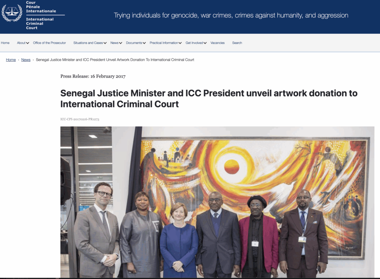The width and height of the screenshot is (380, 279).
Task: Click the News breadcrumb link
Action: (x=26, y=60)
